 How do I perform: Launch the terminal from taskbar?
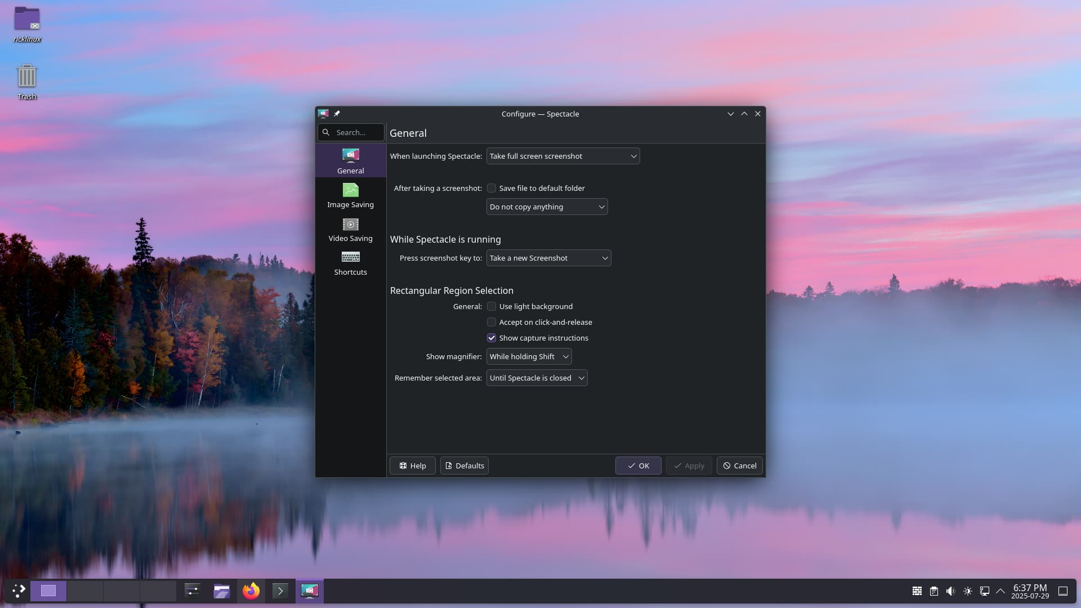280,591
